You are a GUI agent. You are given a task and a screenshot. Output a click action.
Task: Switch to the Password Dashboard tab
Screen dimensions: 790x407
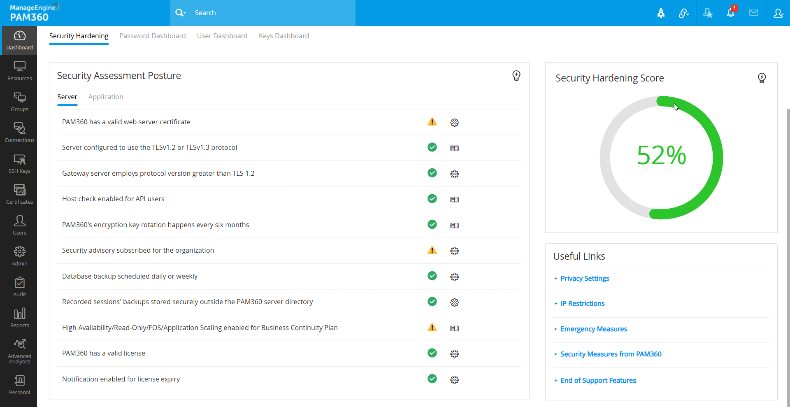(x=153, y=36)
